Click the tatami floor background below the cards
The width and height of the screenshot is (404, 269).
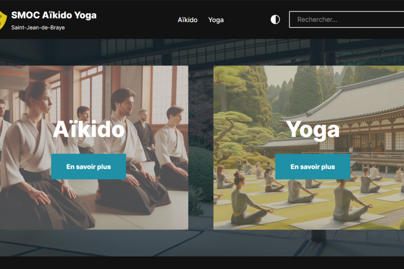tap(202, 243)
